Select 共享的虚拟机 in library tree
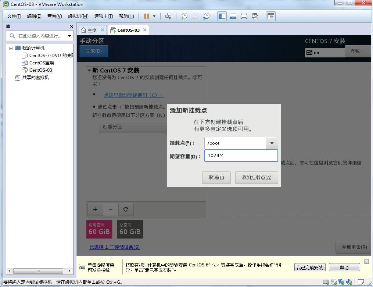Image resolution: width=373 pixels, height=287 pixels. coord(32,78)
